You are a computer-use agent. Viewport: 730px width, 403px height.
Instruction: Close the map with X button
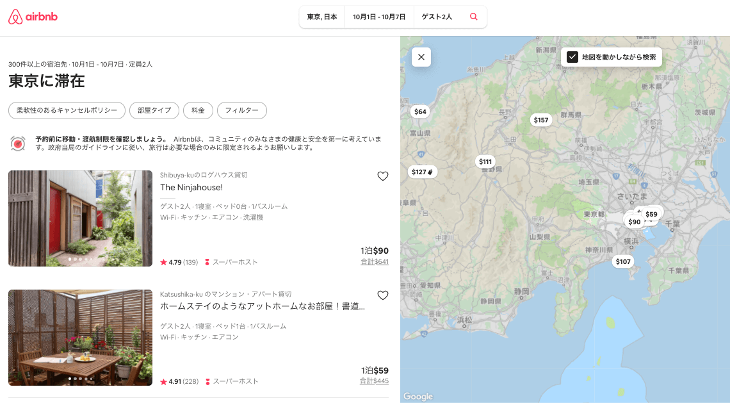click(421, 57)
